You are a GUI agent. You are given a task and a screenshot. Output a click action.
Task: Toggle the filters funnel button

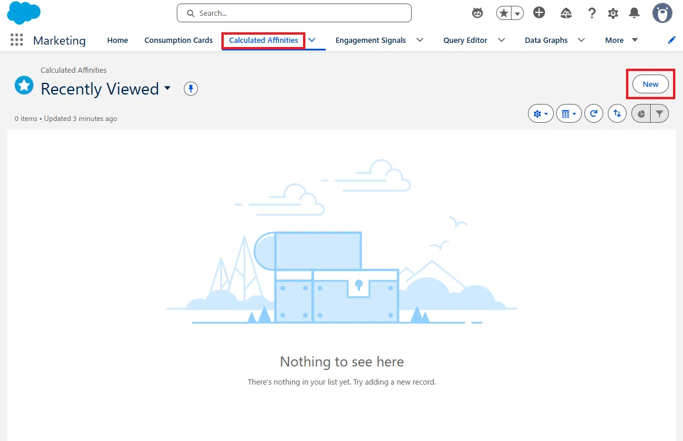point(660,113)
